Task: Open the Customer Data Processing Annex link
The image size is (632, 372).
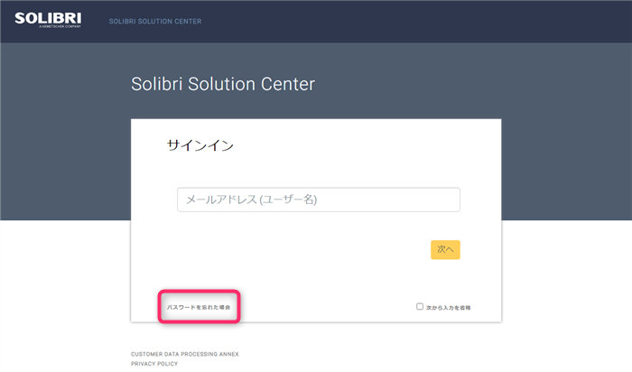Action: [185, 354]
